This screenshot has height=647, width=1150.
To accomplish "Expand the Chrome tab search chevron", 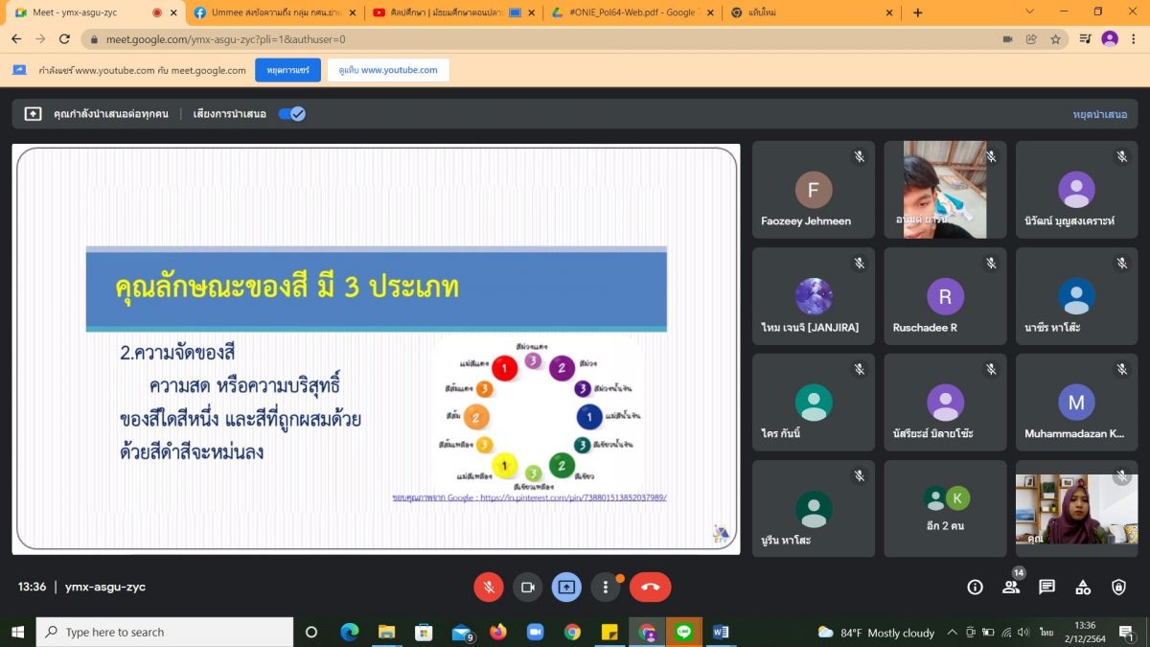I will coord(1030,12).
